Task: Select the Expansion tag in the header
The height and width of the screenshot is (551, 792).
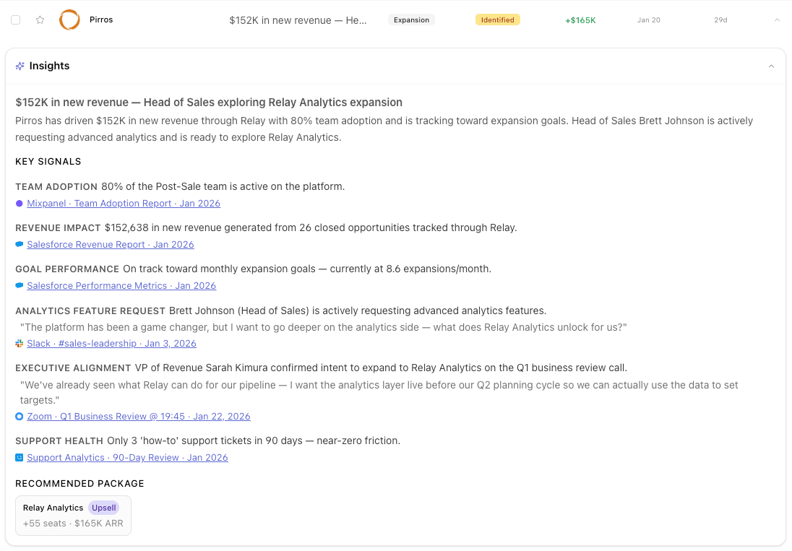Action: 411,19
